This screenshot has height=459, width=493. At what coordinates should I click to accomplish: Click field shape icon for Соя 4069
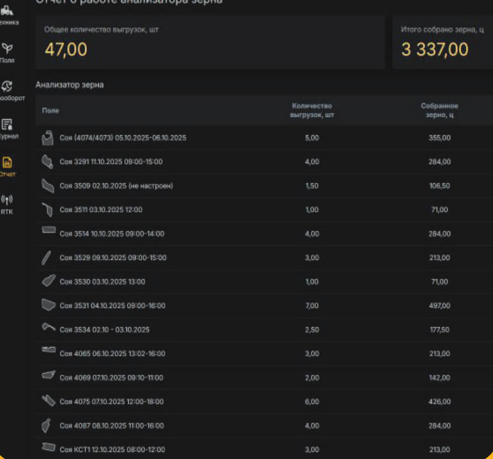[x=48, y=374]
